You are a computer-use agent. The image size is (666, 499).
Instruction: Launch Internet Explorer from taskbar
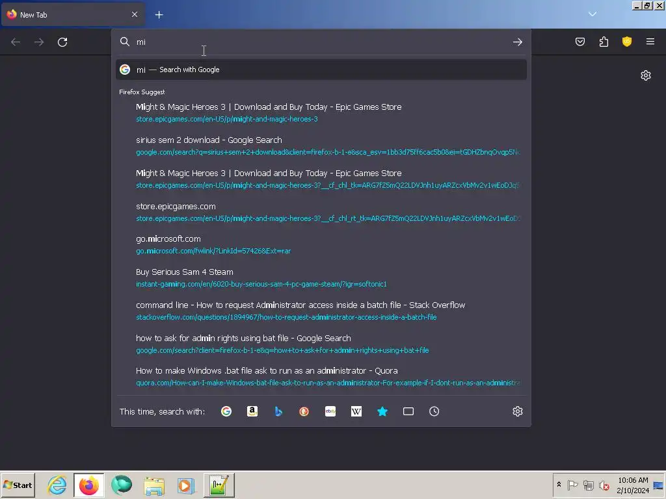57,485
